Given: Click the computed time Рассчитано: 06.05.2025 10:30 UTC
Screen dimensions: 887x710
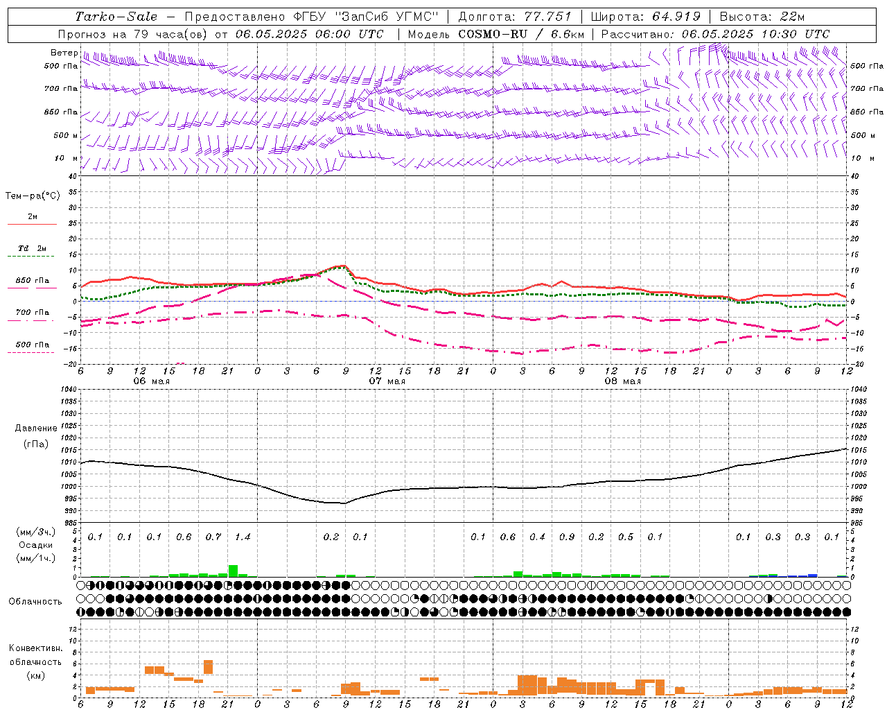Looking at the screenshot, I should point(715,34).
